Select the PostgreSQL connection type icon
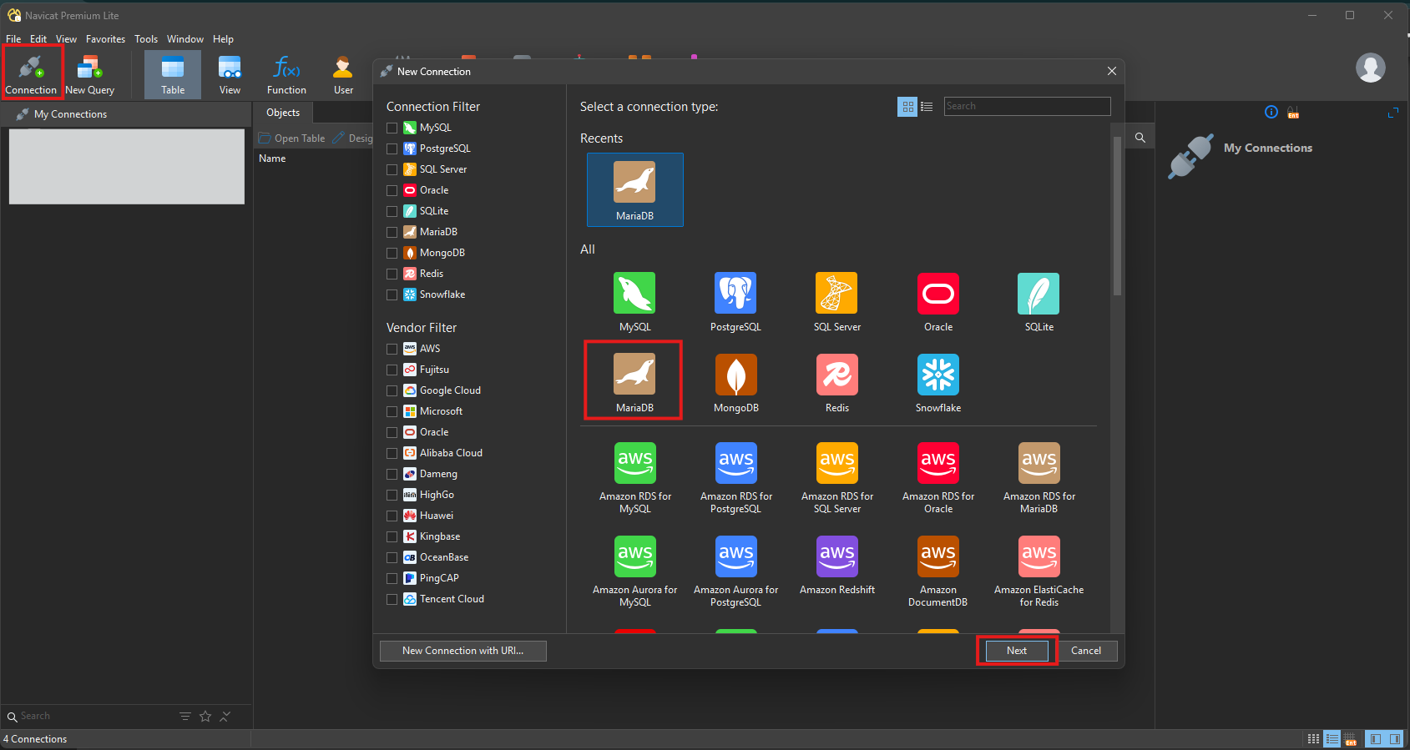 tap(735, 294)
